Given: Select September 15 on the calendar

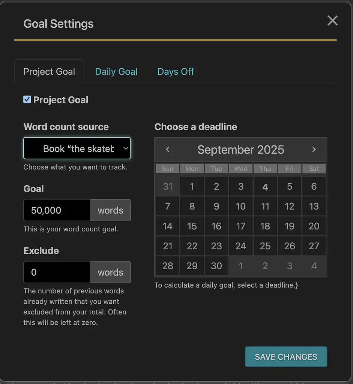Looking at the screenshot, I should (x=192, y=226).
